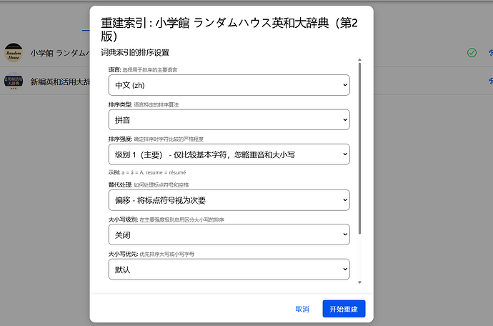Open the 语言 dropdown showing 中文 (zh)
This screenshot has width=493, height=326.
pos(229,85)
